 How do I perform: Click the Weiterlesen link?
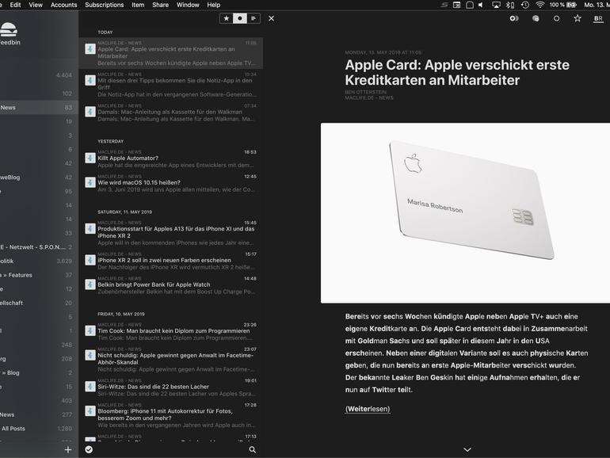pyautogui.click(x=368, y=409)
